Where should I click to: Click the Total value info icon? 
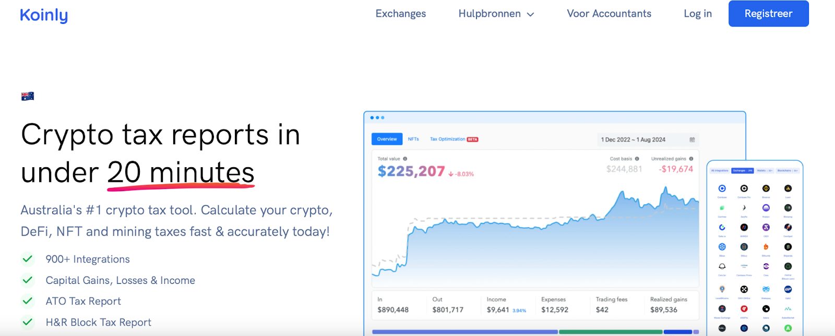(x=405, y=159)
